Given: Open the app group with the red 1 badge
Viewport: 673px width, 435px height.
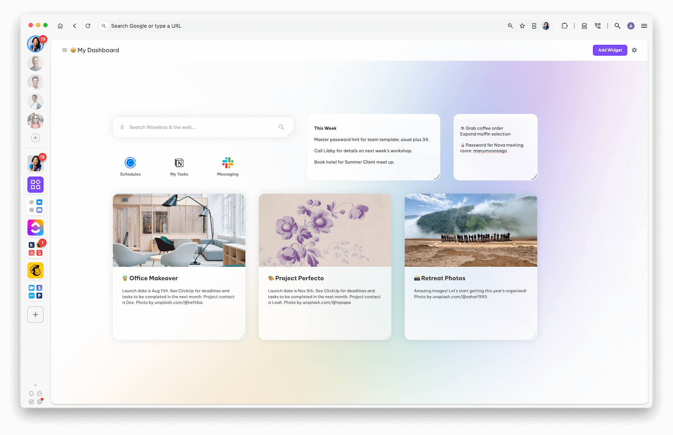Looking at the screenshot, I should coord(36,249).
